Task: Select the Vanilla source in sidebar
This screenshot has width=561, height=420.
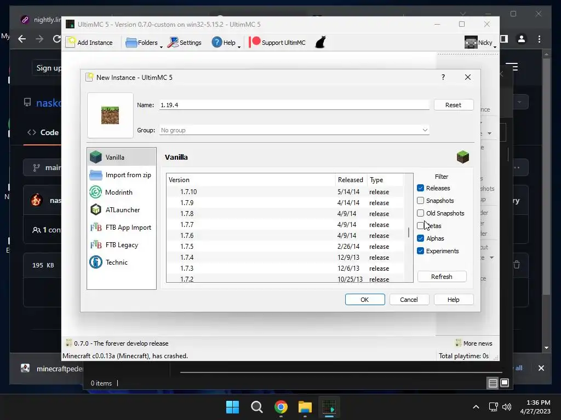Action: (122, 157)
